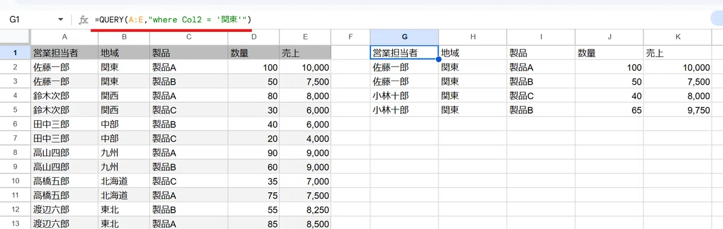Select row 10 header
Viewport: 723px width, 229px height.
click(15, 181)
